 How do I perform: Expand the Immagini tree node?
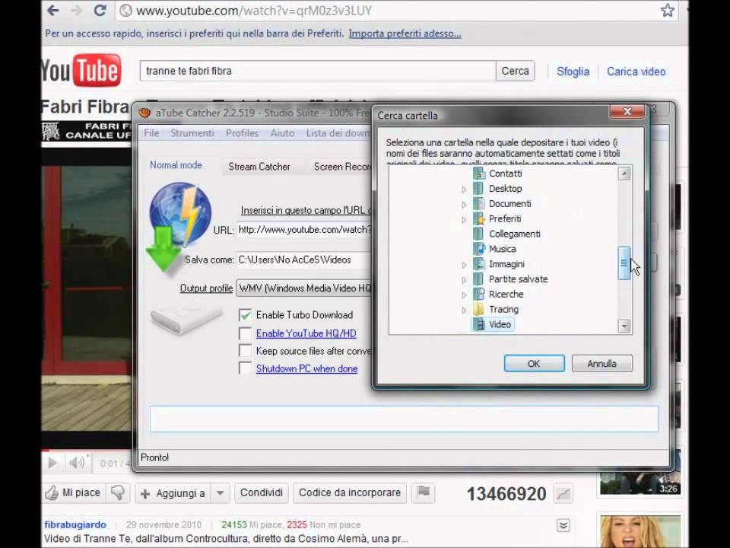[464, 265]
